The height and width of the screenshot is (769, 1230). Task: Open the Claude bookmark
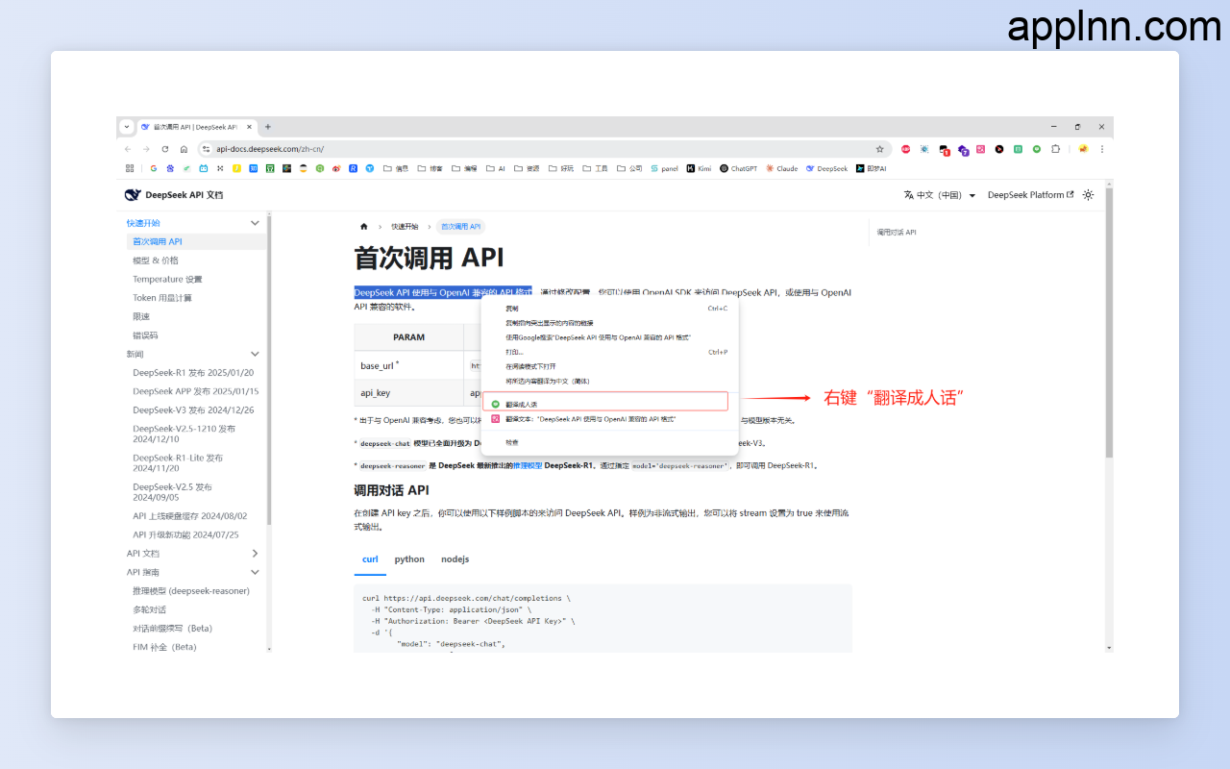pos(781,168)
